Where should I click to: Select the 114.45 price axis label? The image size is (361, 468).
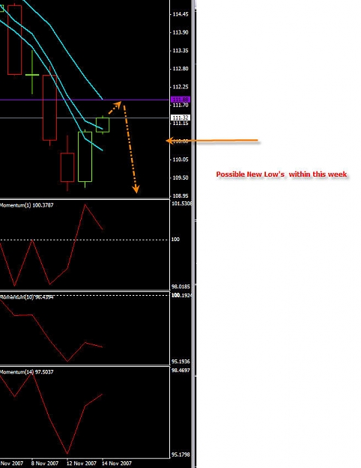180,14
